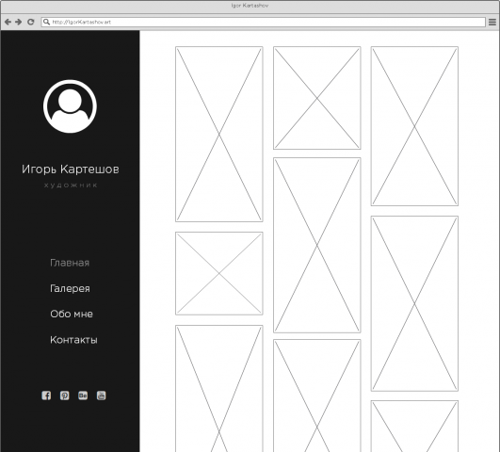500x452 pixels.
Task: Open top image in middle column
Action: 317,98
